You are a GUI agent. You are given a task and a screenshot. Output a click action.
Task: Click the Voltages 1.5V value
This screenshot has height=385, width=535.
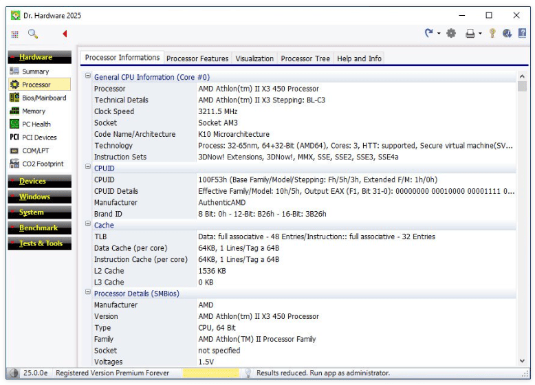click(206, 362)
